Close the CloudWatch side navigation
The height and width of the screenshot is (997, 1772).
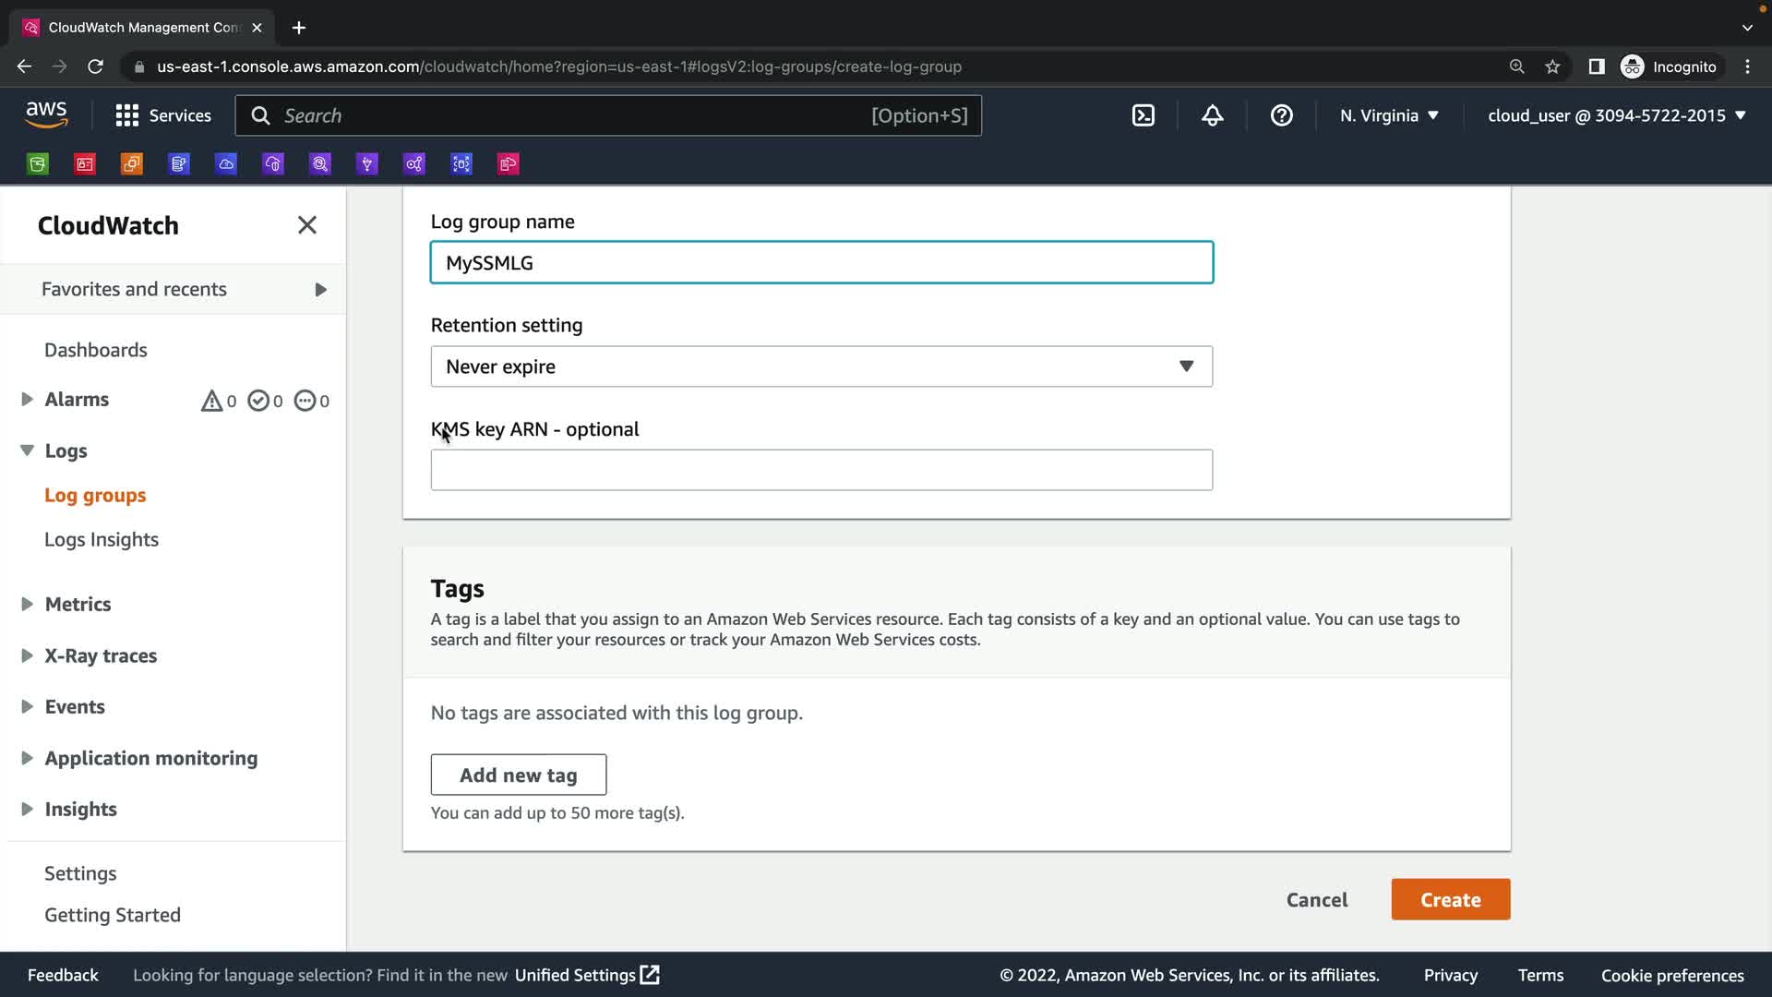pos(307,225)
